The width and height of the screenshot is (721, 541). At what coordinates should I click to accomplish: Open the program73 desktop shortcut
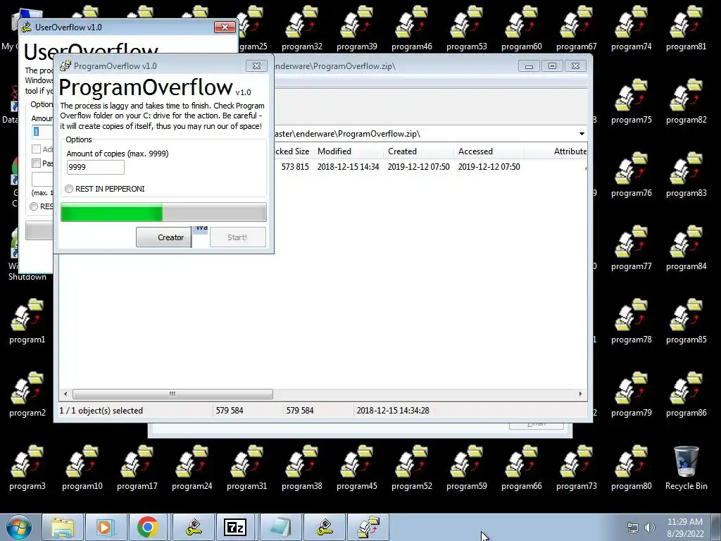coord(576,468)
